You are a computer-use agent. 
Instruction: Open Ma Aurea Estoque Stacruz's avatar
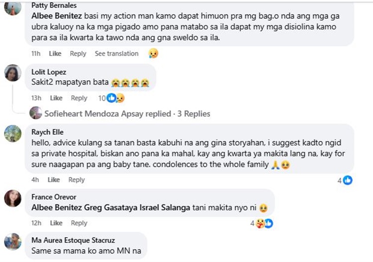12,242
